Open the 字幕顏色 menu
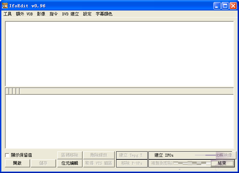Viewport: 239px width, 173px height. tap(104, 14)
